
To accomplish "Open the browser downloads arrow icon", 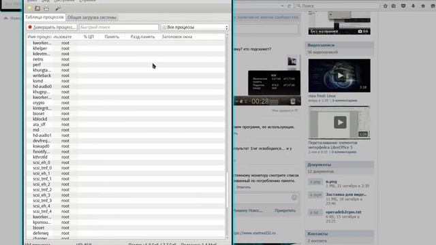I will [x=414, y=6].
